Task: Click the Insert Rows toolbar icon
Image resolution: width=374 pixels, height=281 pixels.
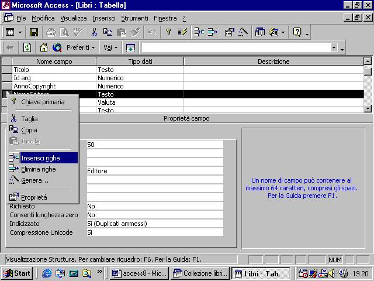Action: pos(199,32)
